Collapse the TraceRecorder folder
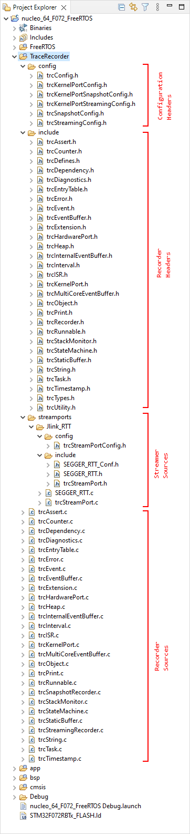Viewport: 190px width, 834px height. 14,56
